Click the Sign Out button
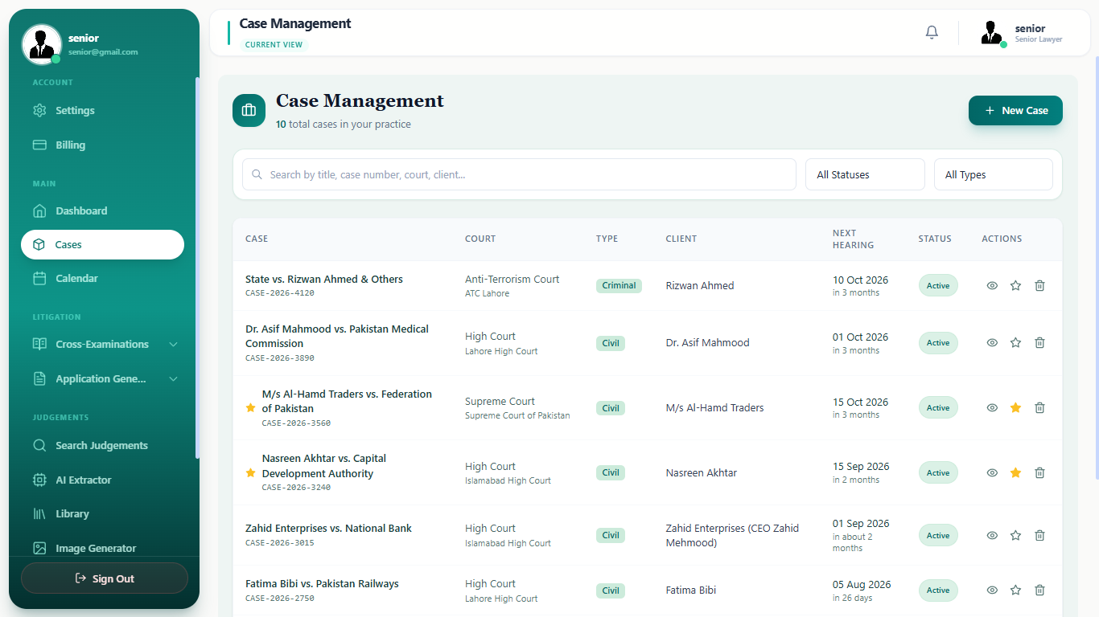 pos(105,578)
